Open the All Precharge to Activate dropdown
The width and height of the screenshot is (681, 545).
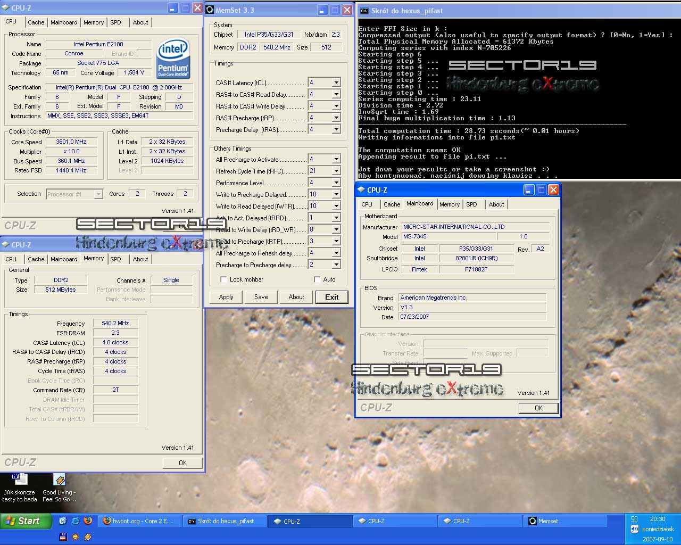click(x=336, y=159)
